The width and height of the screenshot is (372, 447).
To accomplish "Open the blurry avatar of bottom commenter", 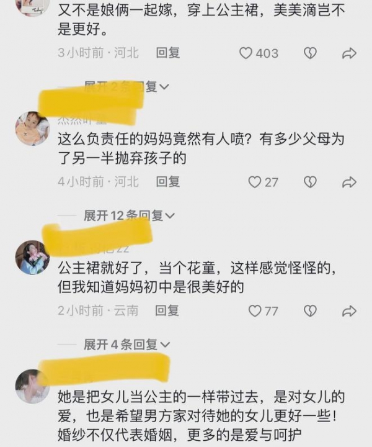I will (x=32, y=386).
